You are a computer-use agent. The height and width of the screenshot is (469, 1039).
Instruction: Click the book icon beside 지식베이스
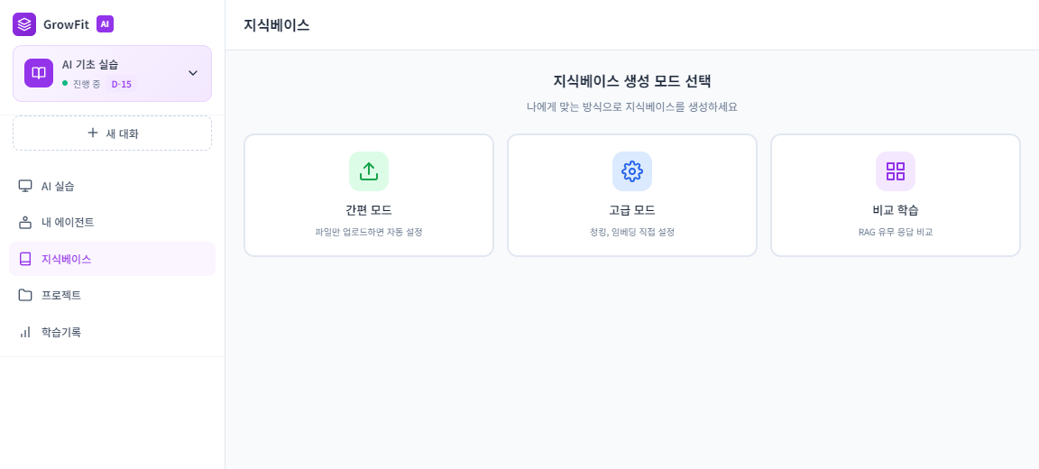(x=25, y=259)
